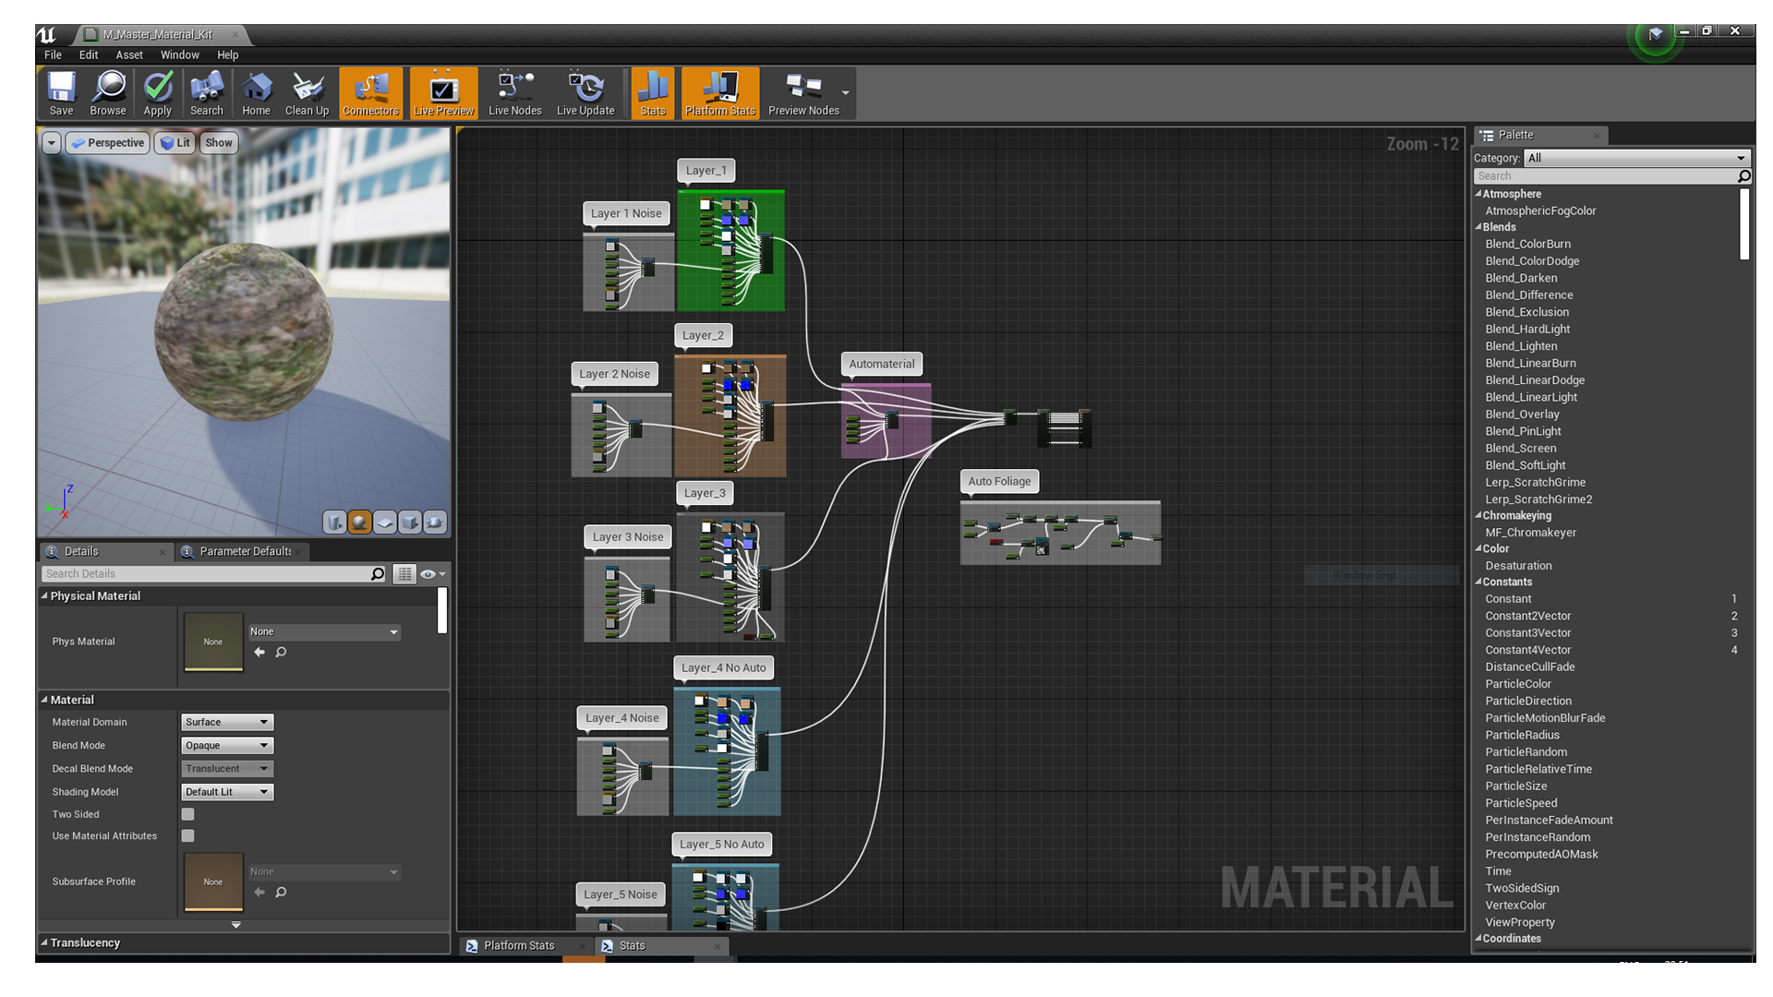
Task: Toggle Platform Stats in the toolbar
Action: tap(720, 93)
